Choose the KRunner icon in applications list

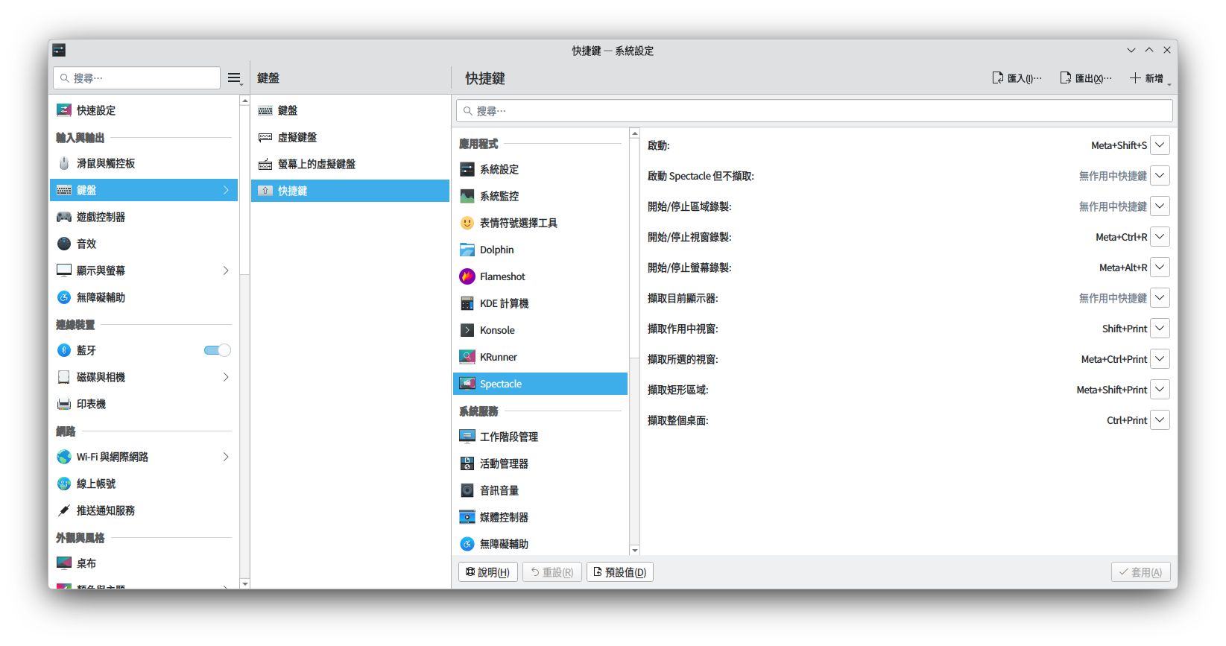point(467,357)
